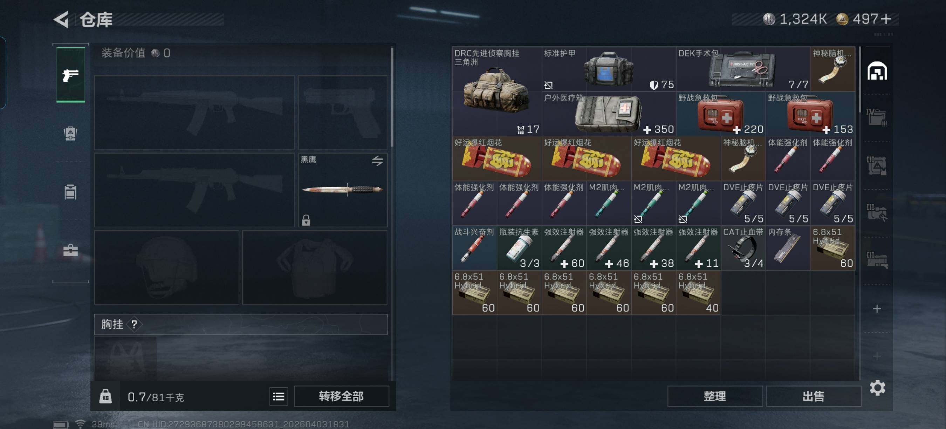946x429 pixels.
Task: Add a new storage slot with plus
Action: (x=877, y=308)
